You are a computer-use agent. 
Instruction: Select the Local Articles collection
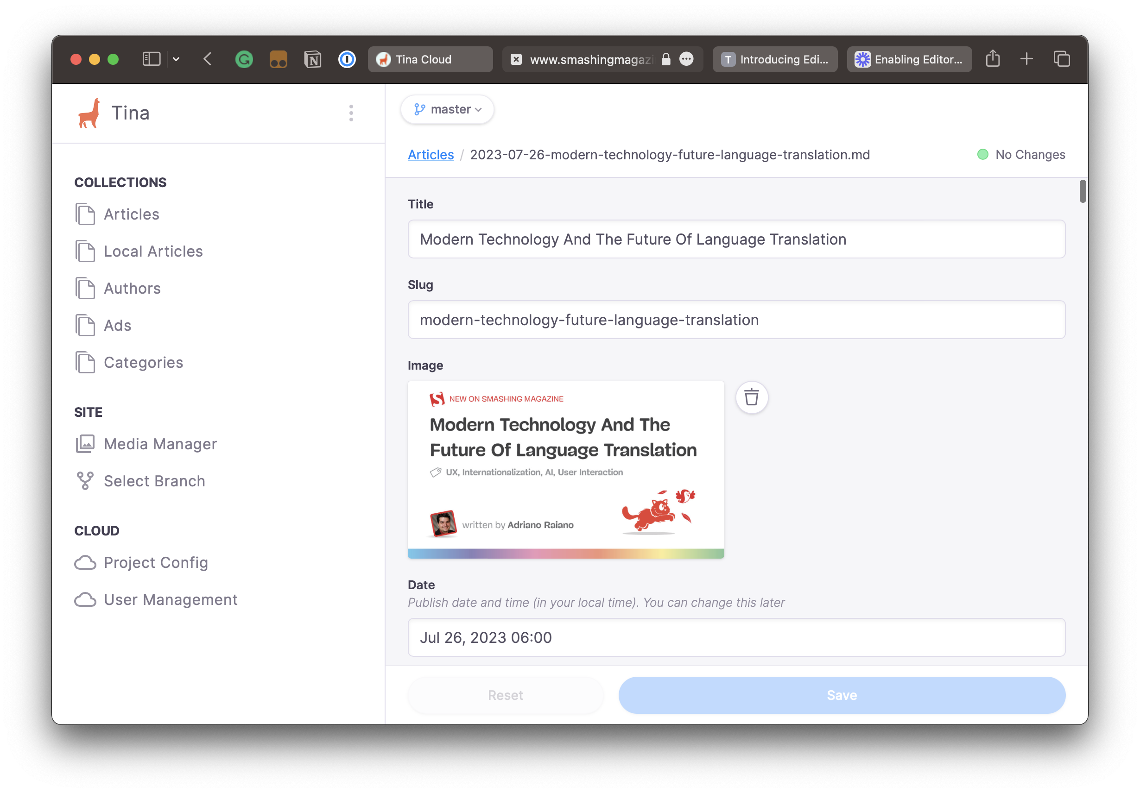[153, 251]
